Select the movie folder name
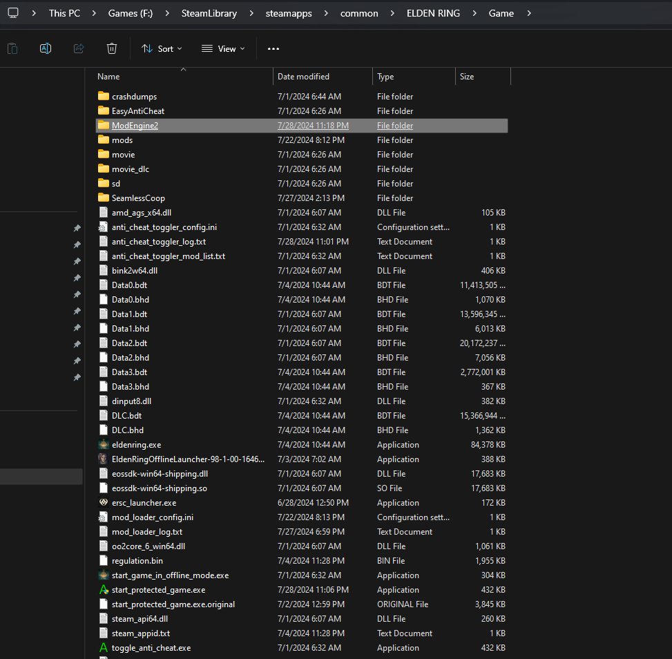This screenshot has width=672, height=659. click(x=124, y=154)
